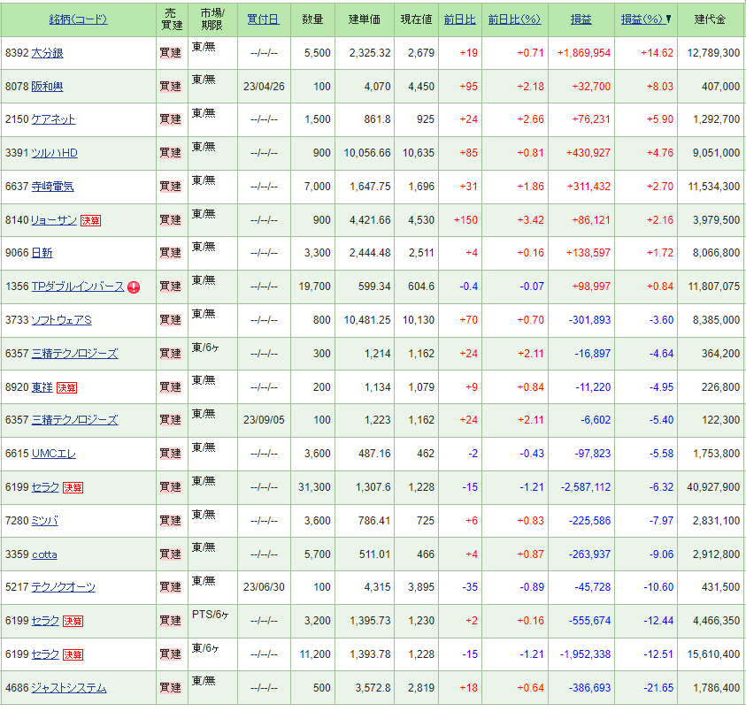Open the ツルハHD stock link
The width and height of the screenshot is (746, 711).
54,153
